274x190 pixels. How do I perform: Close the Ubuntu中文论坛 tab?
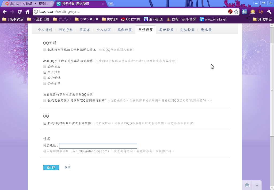point(51,4)
